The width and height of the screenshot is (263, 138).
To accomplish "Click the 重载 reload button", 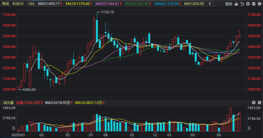I will [x=229, y=4].
